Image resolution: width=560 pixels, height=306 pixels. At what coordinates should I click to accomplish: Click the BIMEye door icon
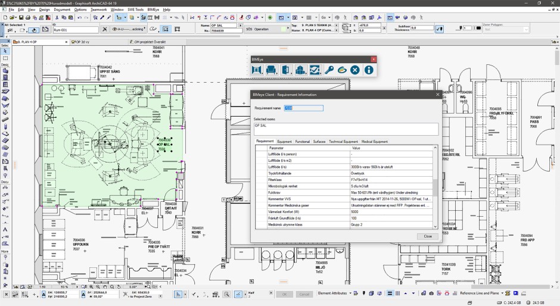[x=286, y=70]
